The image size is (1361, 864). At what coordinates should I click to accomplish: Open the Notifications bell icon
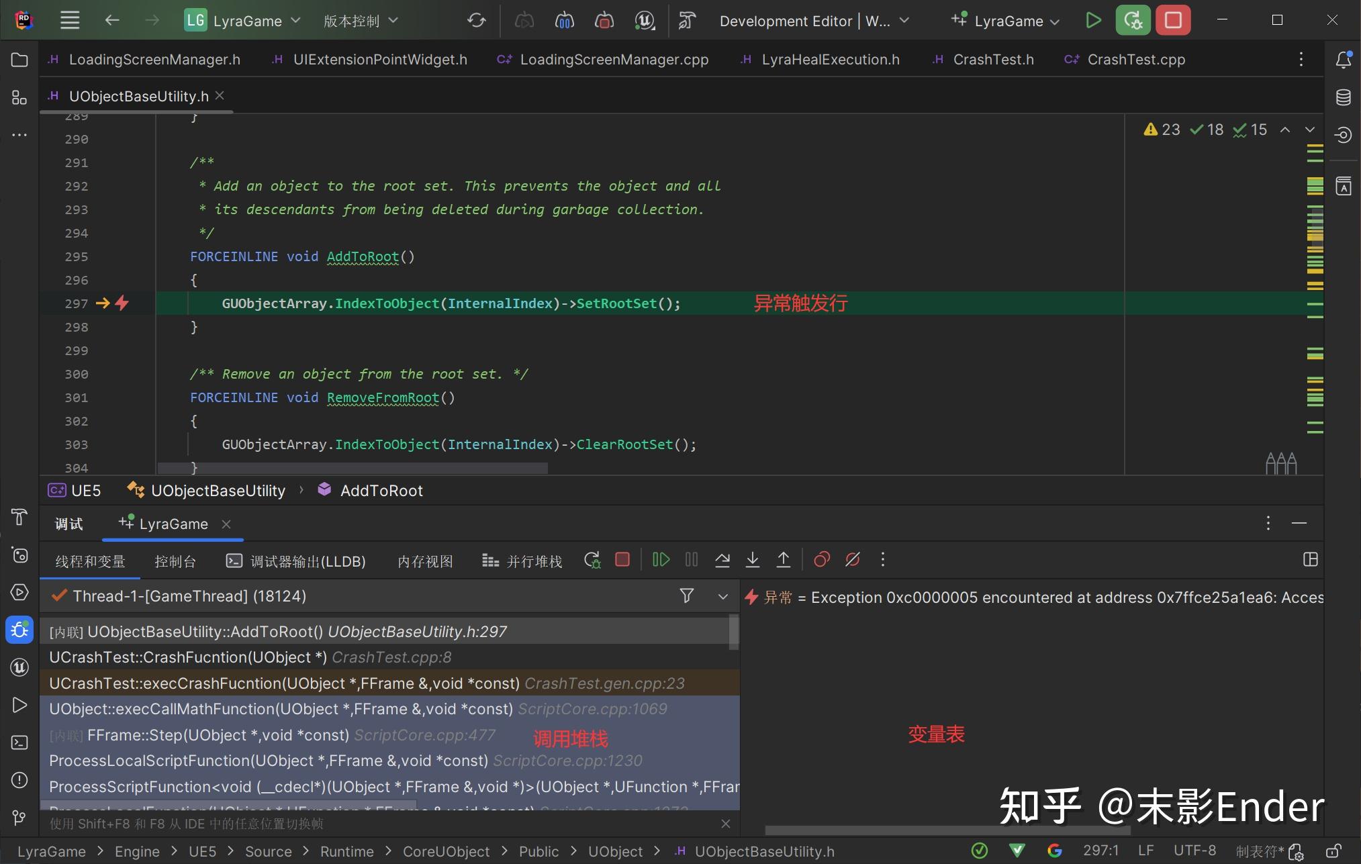coord(1343,60)
